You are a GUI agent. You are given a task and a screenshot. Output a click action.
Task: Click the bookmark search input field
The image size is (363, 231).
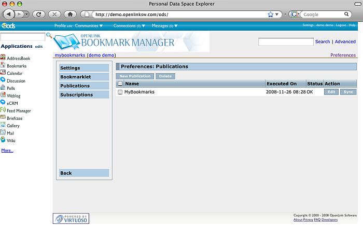click(x=286, y=42)
